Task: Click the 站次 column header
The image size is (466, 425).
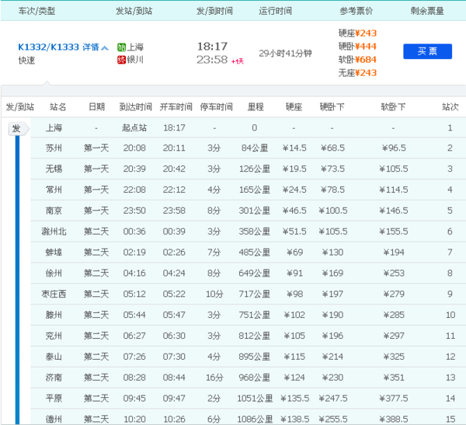Action: 450,106
